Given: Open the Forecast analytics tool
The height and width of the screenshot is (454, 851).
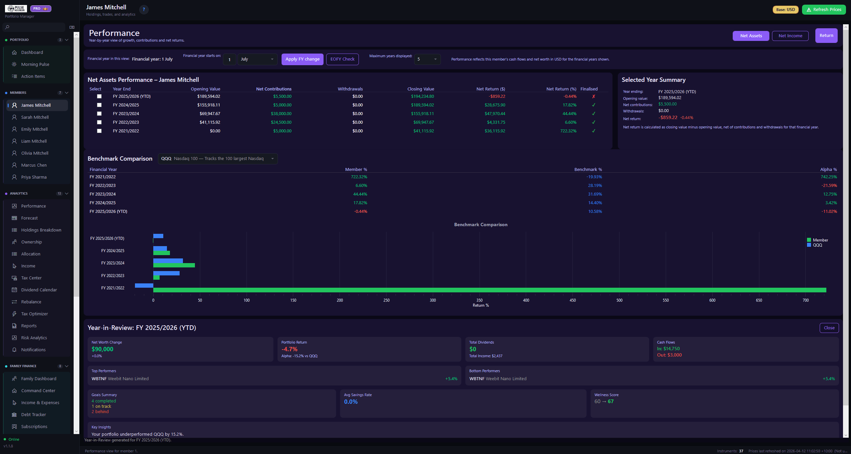Looking at the screenshot, I should [29, 218].
